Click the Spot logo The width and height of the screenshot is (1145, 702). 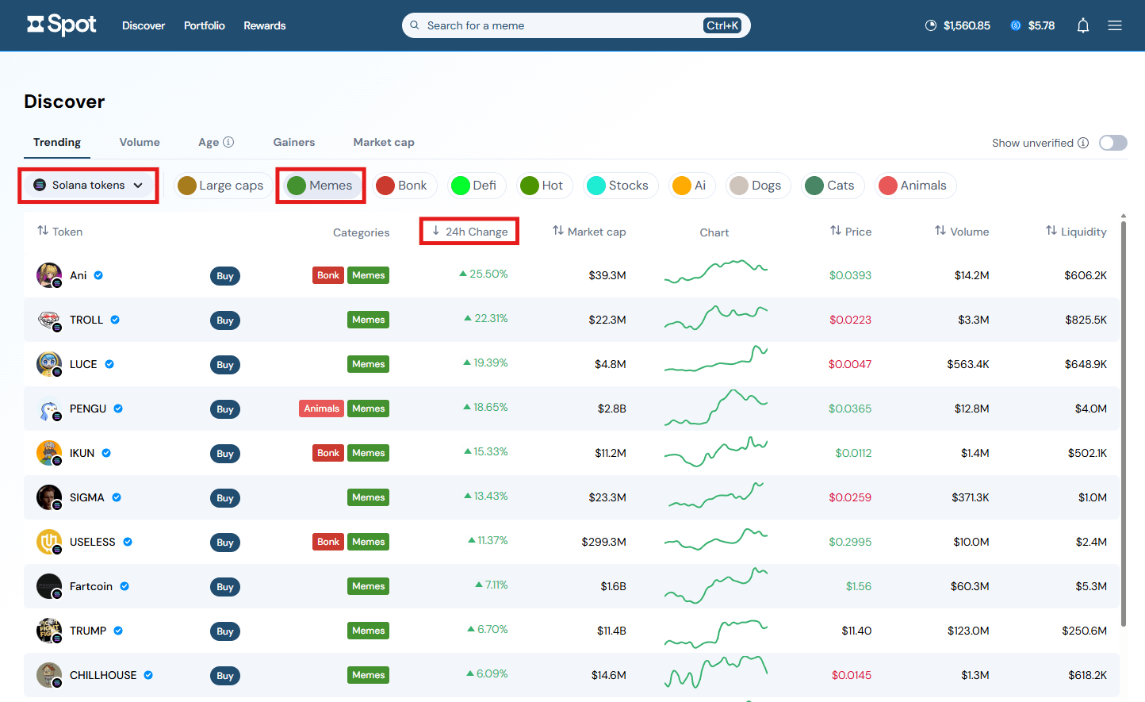click(62, 25)
